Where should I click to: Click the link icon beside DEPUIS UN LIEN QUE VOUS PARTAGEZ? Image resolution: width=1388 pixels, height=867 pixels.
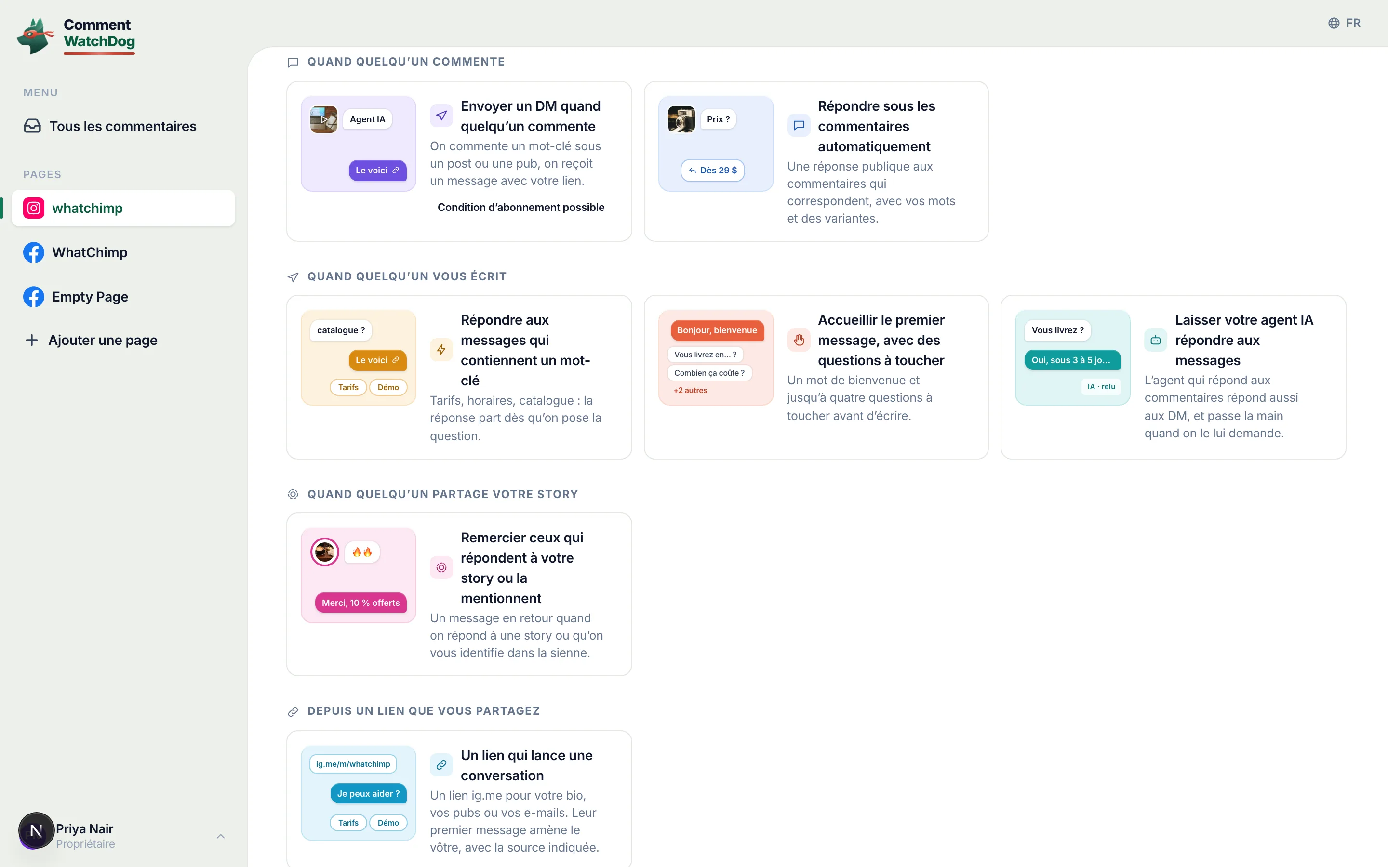point(293,711)
